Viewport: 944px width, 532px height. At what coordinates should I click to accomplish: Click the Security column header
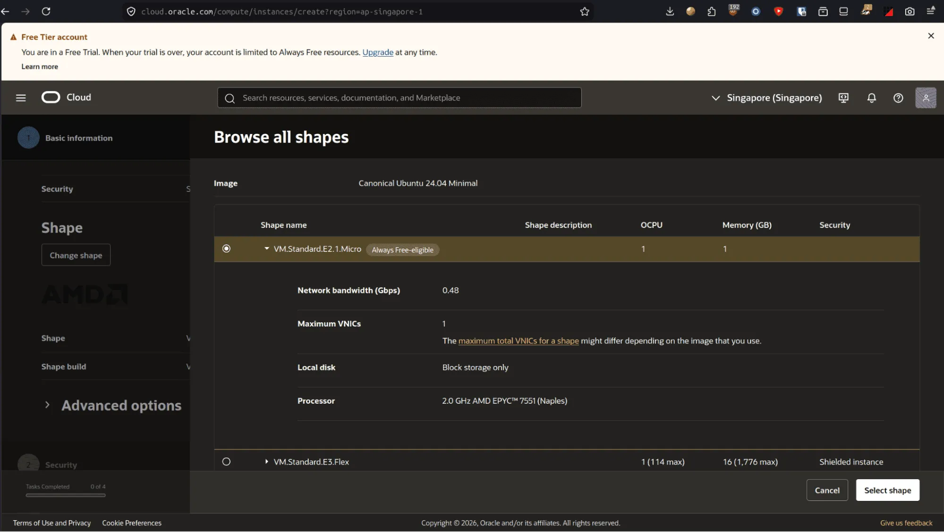(x=834, y=225)
